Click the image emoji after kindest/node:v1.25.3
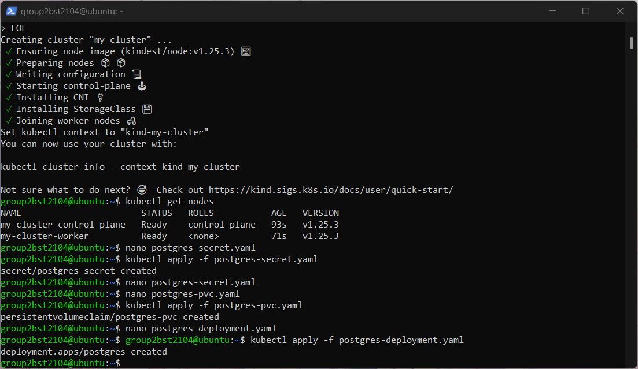This screenshot has height=369, width=638. pyautogui.click(x=246, y=51)
